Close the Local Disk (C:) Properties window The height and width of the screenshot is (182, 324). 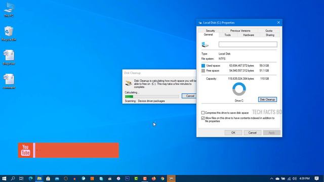coord(278,22)
